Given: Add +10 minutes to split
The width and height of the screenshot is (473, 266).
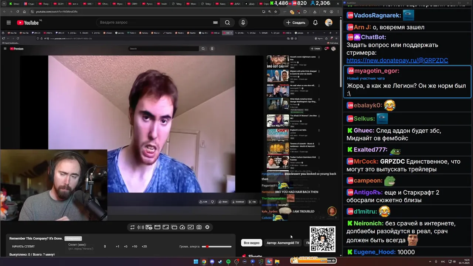Looking at the screenshot, I should point(135,246).
